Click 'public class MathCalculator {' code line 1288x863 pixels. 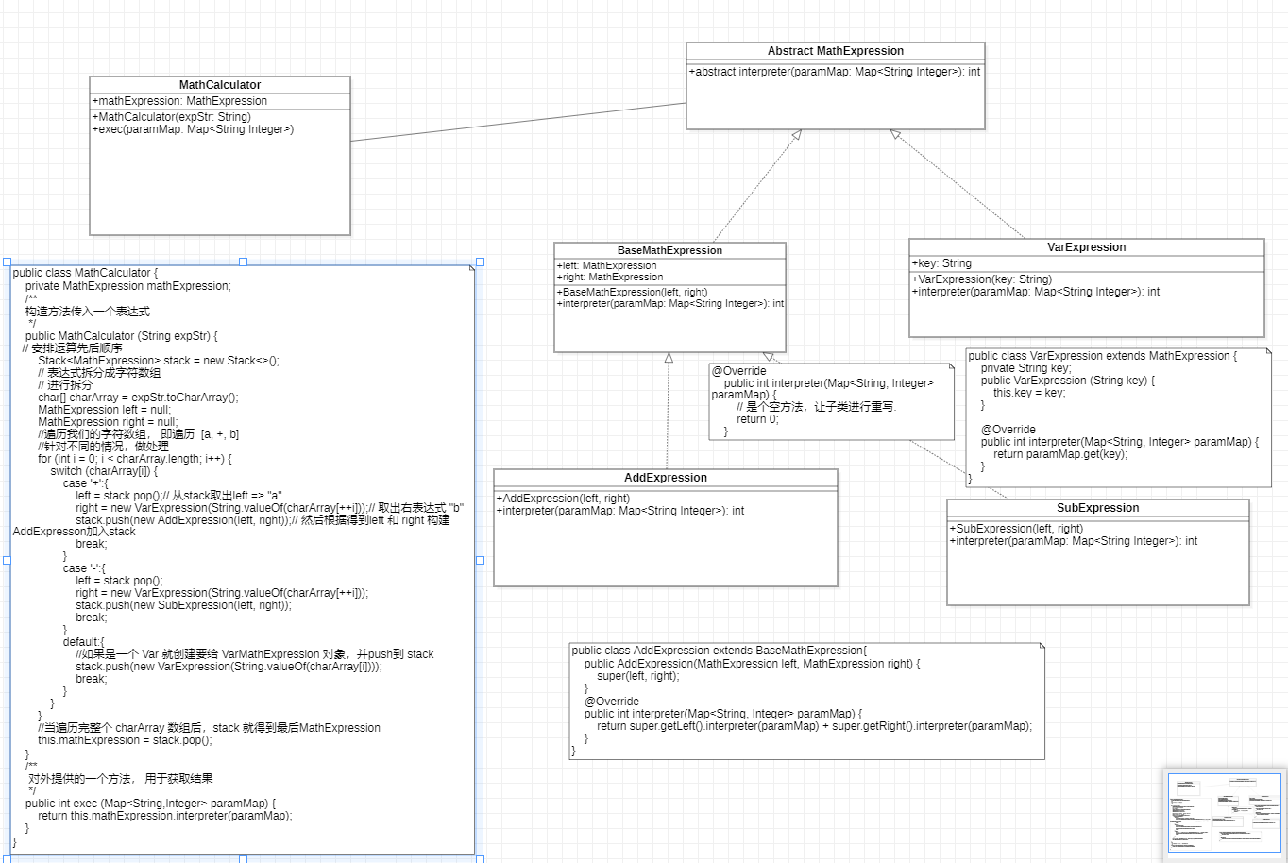86,273
